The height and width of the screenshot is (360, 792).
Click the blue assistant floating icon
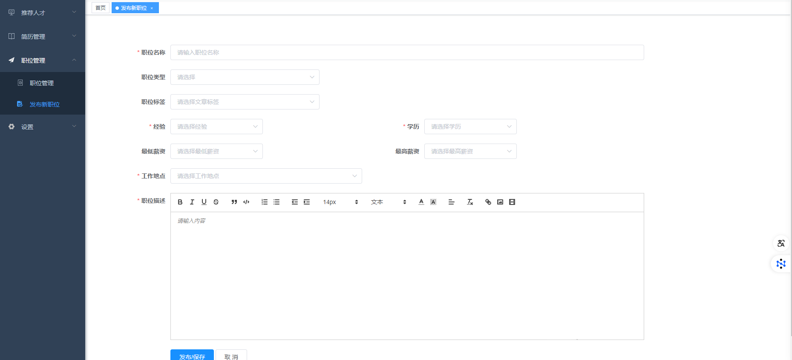[781, 264]
